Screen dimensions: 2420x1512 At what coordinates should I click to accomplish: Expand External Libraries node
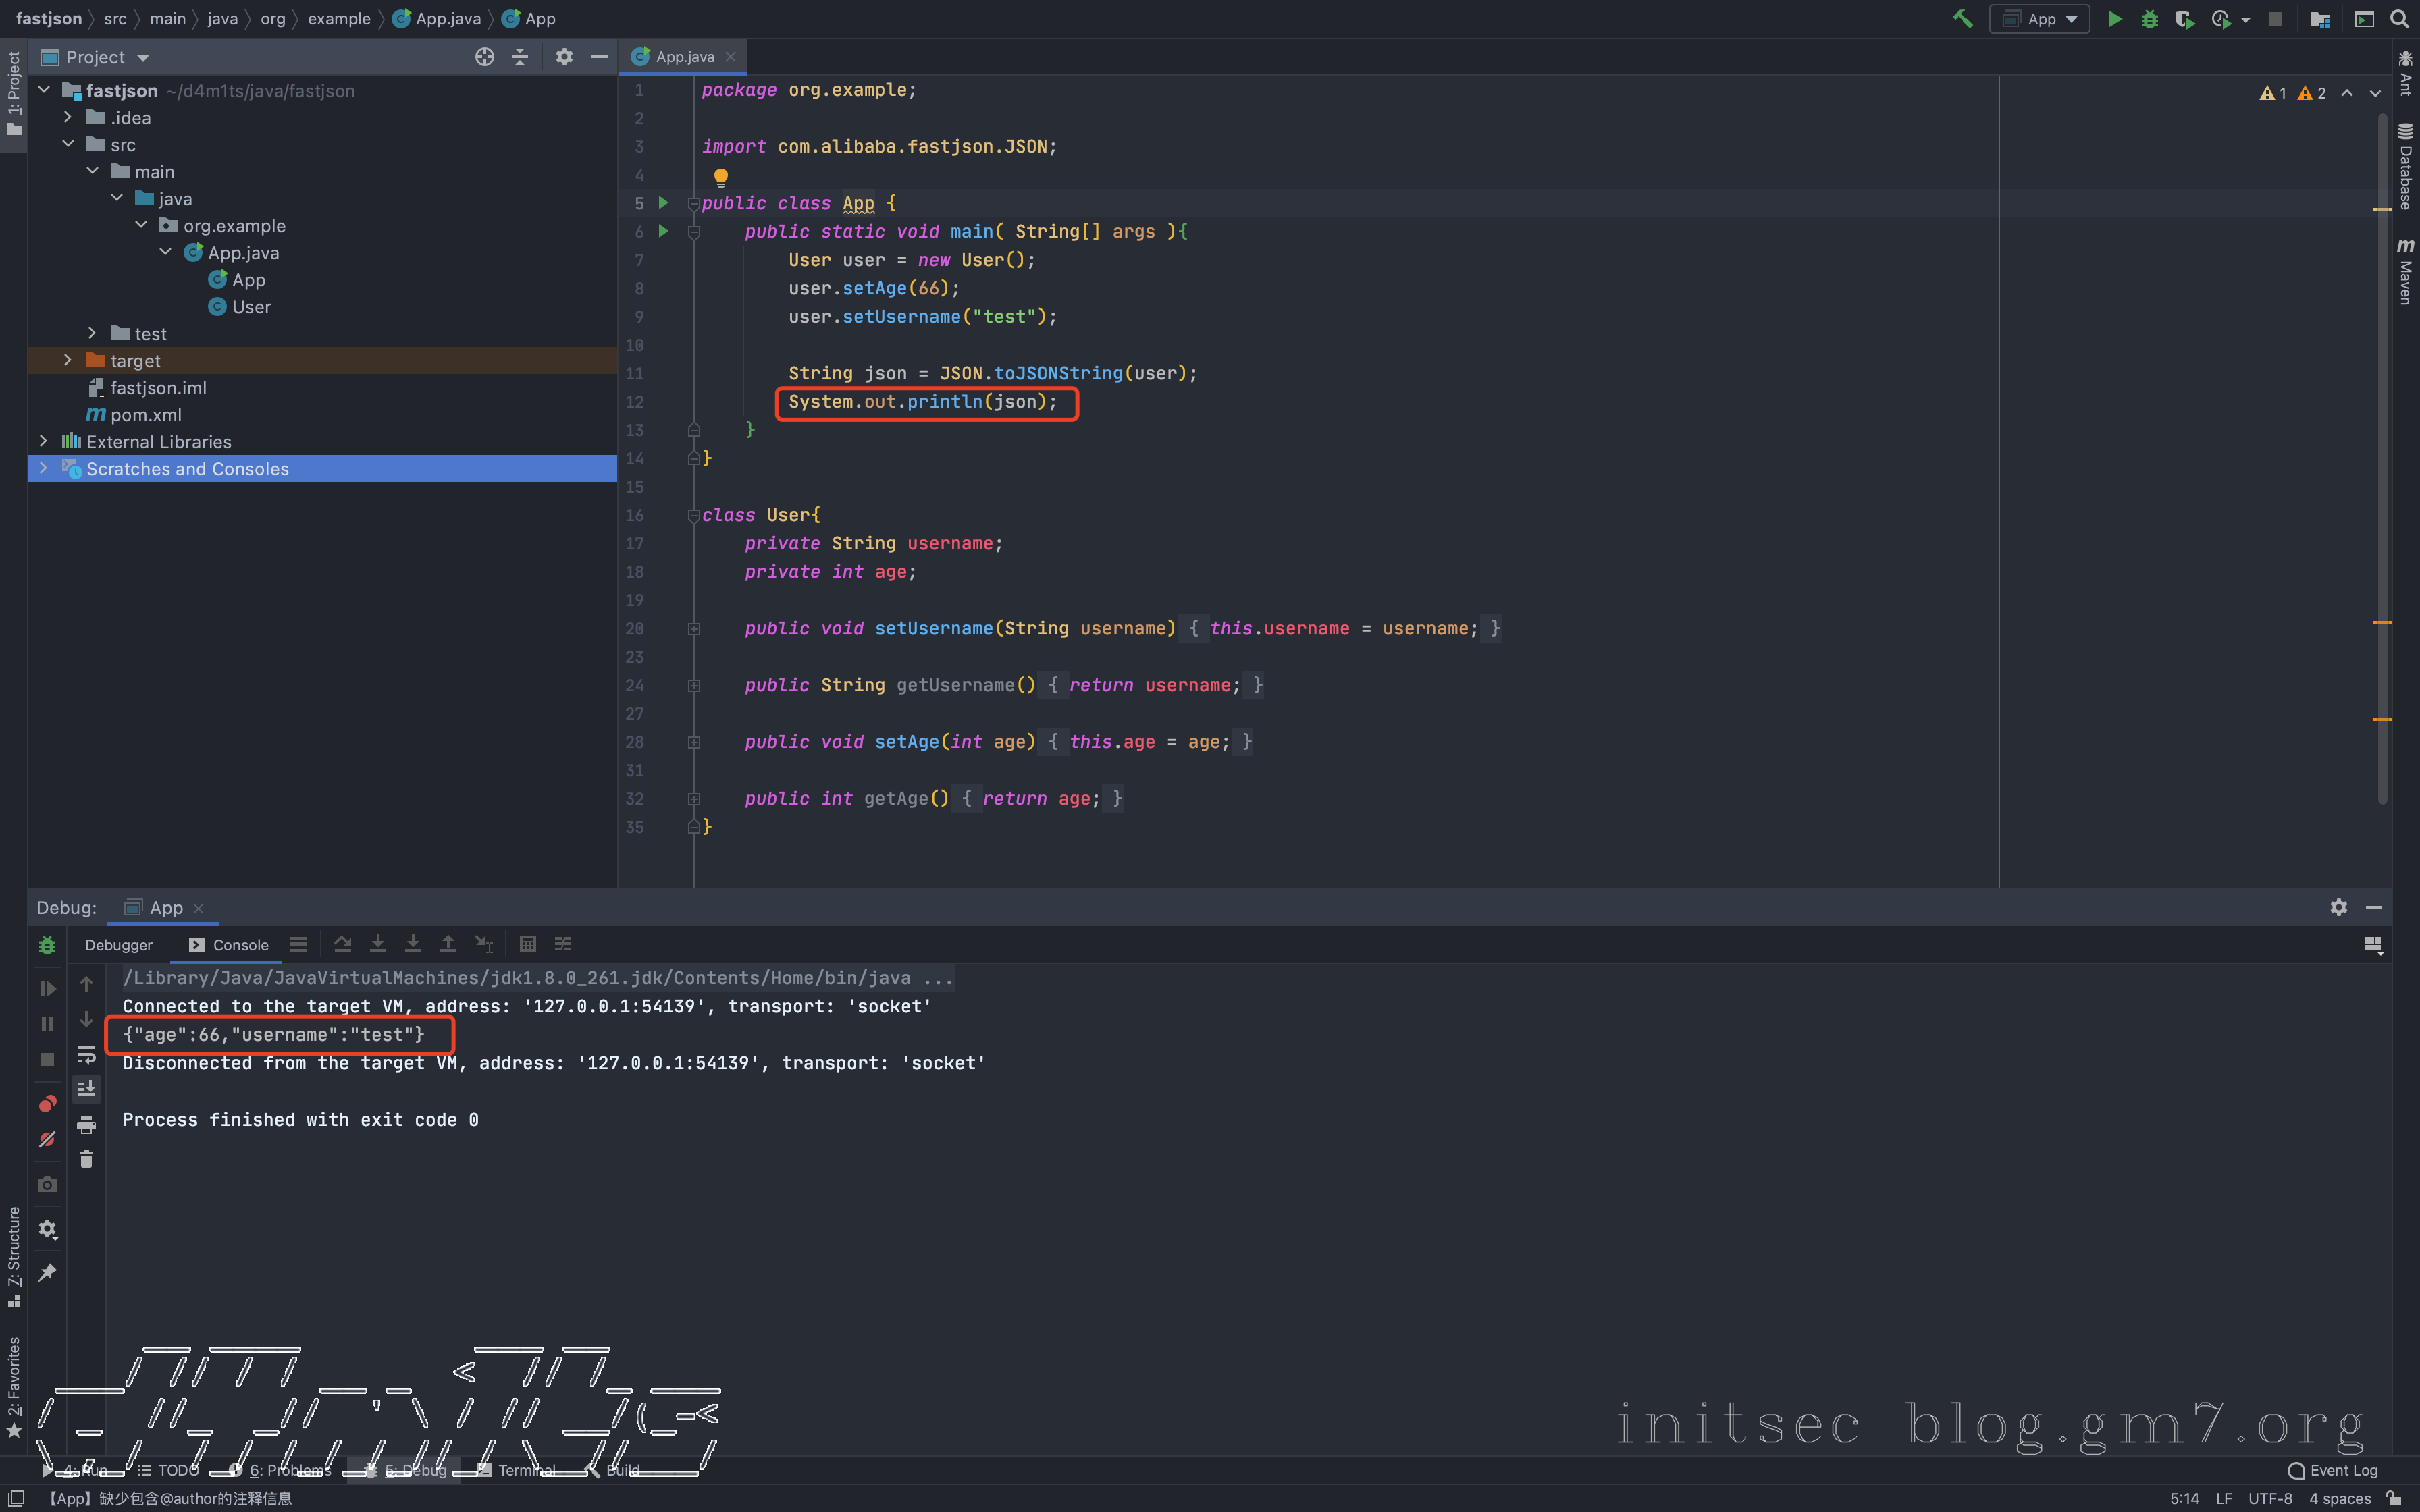(x=43, y=441)
